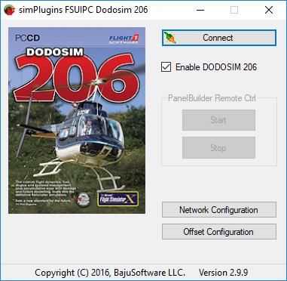Start PanelBuilder remote control

point(218,120)
